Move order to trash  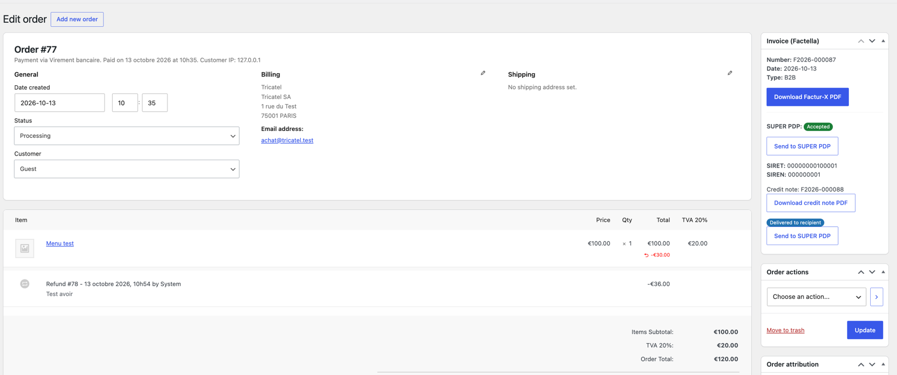786,330
